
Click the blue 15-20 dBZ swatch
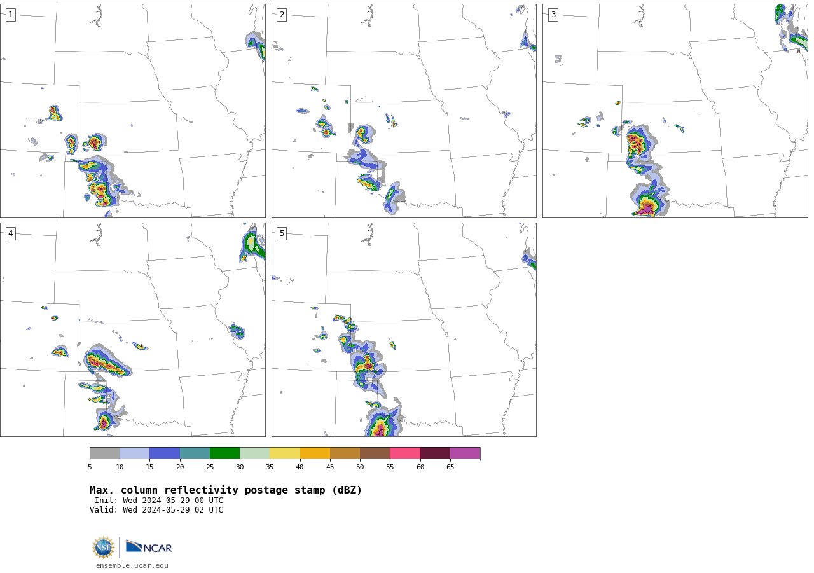[x=165, y=453]
